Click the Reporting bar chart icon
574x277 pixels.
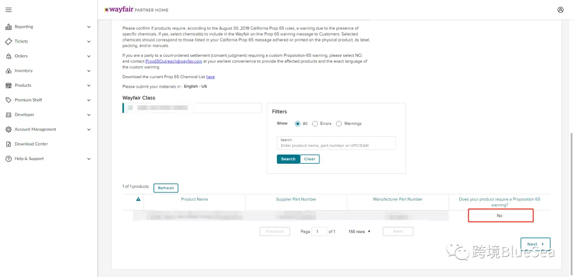9,27
